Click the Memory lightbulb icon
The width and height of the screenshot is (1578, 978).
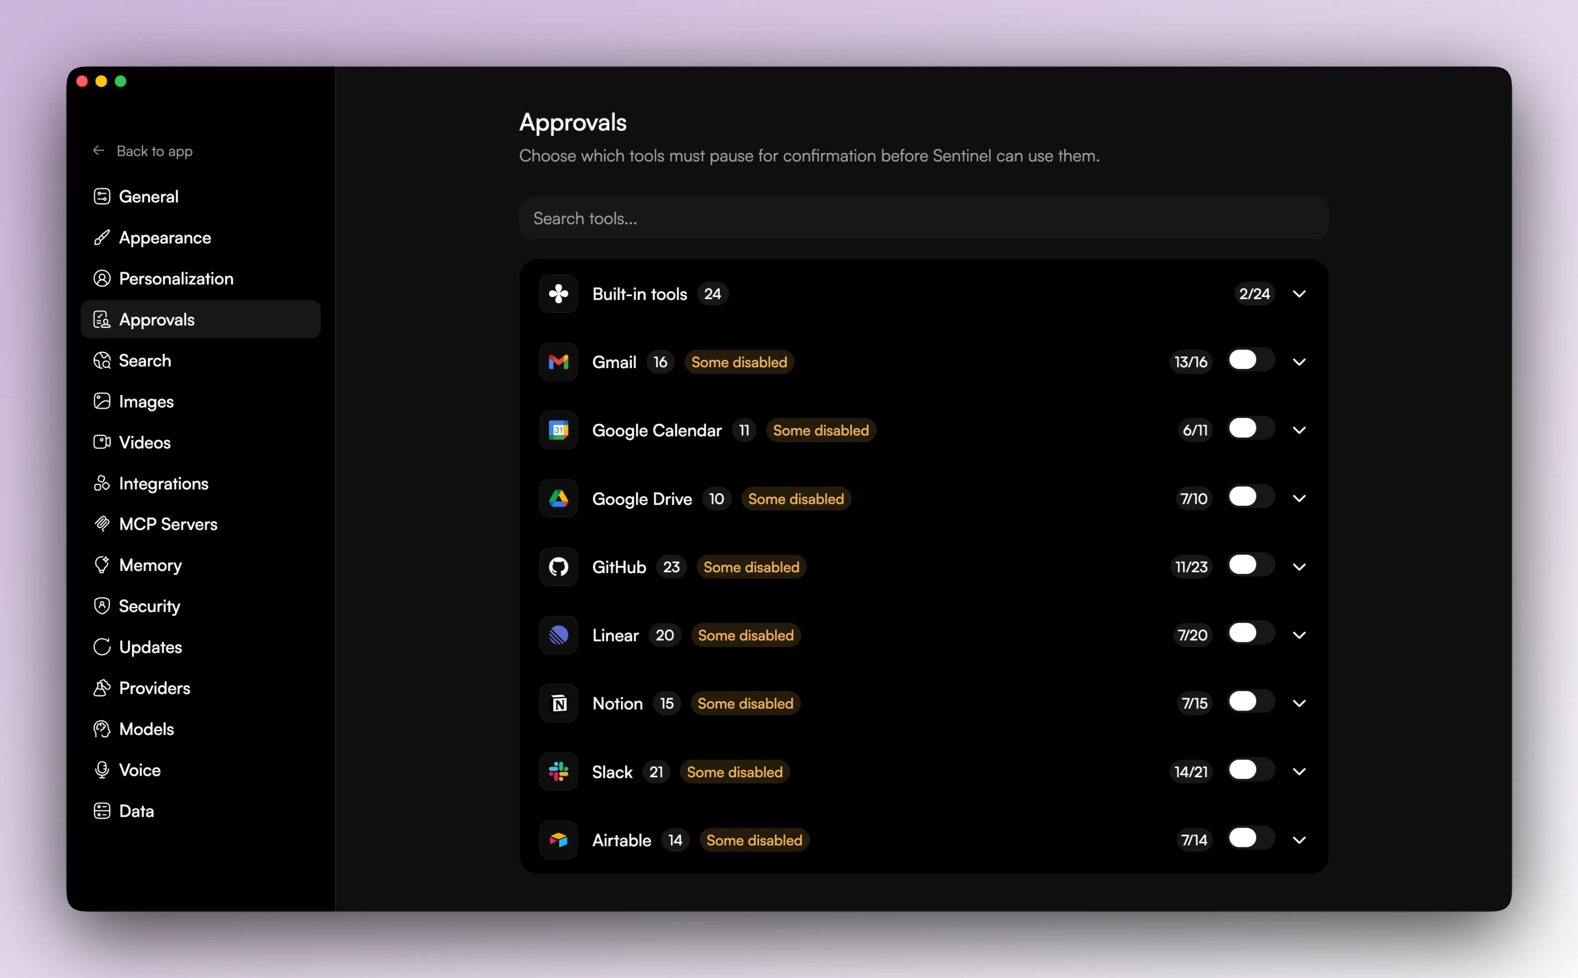101,565
